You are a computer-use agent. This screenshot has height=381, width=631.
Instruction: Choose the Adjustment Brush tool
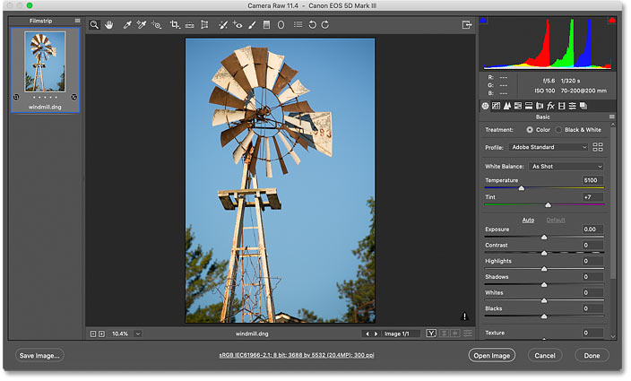coord(253,25)
